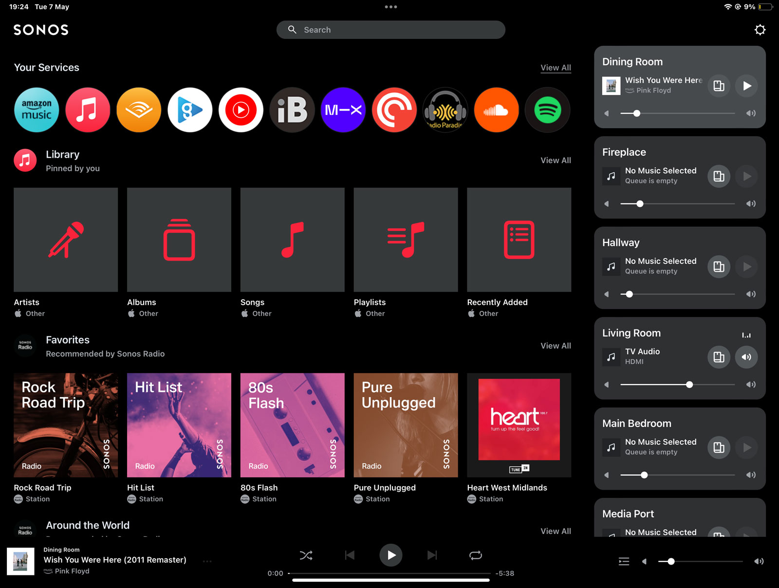The width and height of the screenshot is (779, 588).
Task: View all Favorites
Action: [556, 346]
